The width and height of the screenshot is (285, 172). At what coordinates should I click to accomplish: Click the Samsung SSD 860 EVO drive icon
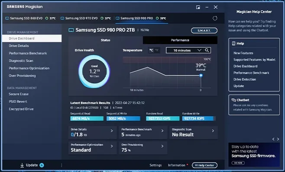pos(7,18)
